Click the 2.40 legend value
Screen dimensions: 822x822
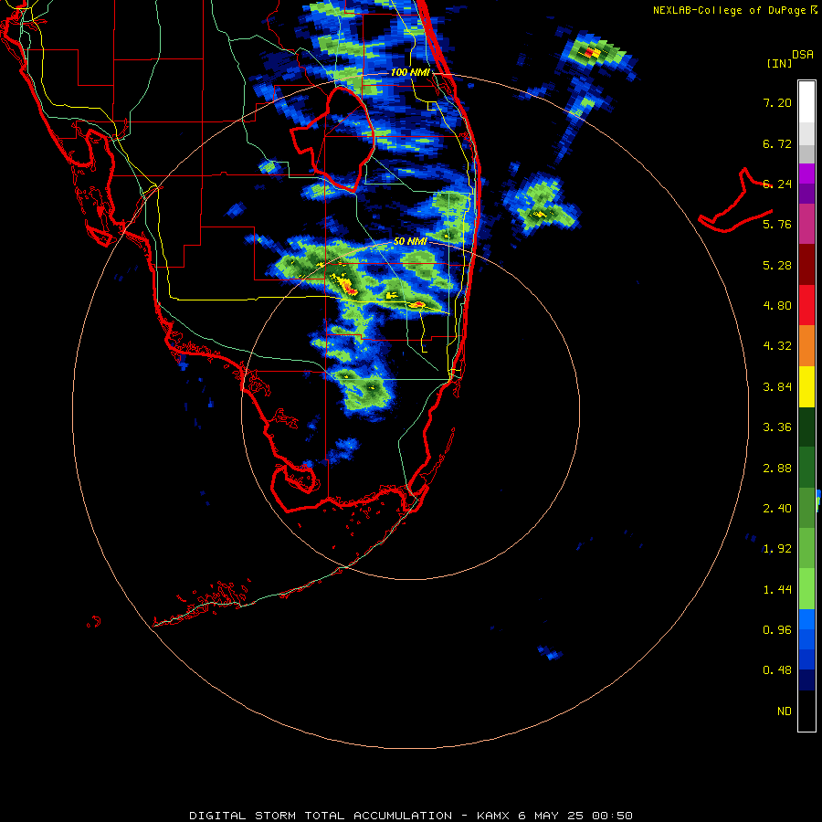(777, 509)
